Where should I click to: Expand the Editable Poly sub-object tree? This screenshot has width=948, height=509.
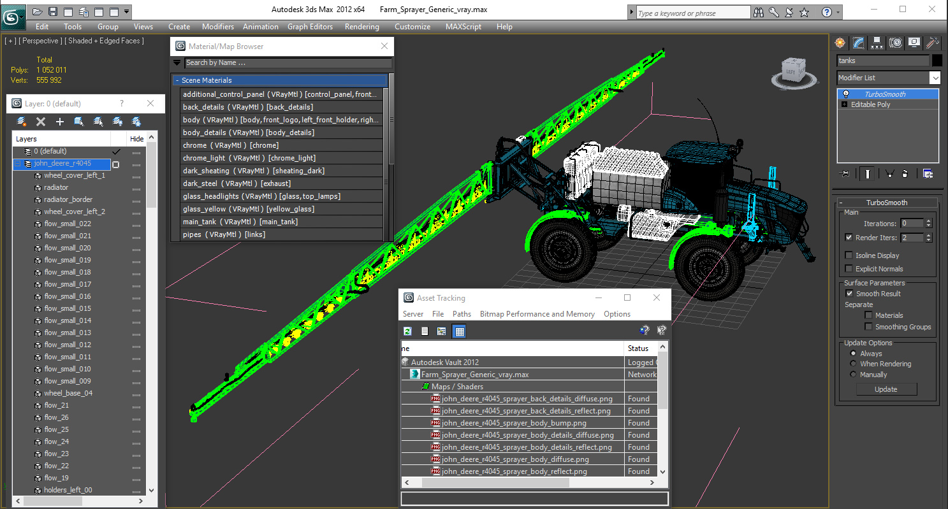tap(845, 104)
